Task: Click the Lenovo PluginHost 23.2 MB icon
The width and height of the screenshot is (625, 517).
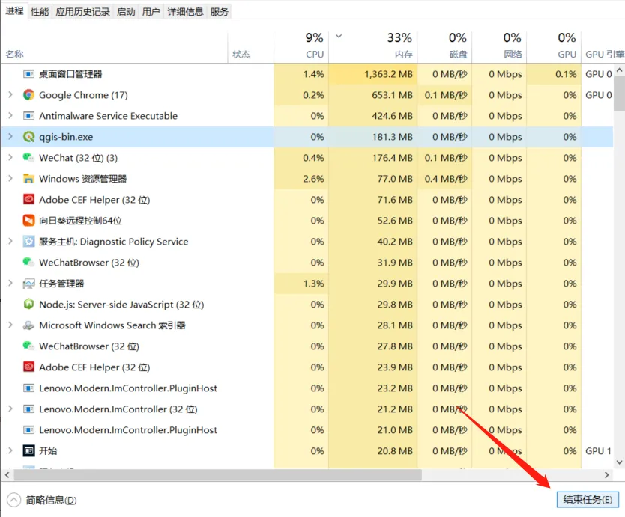Action: click(x=28, y=388)
